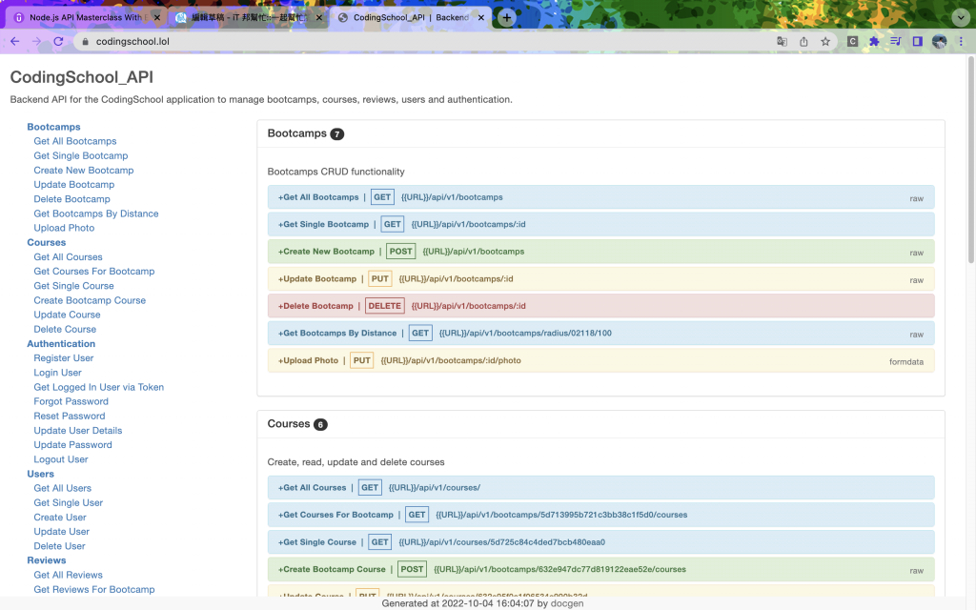The width and height of the screenshot is (976, 610).
Task: Click the tab search chevron at top right
Action: (x=961, y=17)
